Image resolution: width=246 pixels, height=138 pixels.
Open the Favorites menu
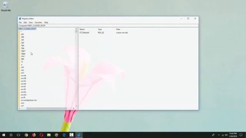(x=38, y=22)
